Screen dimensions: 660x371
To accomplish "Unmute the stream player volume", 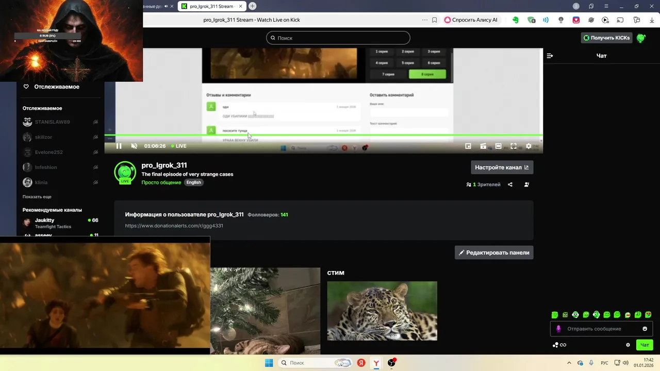I will pos(134,146).
